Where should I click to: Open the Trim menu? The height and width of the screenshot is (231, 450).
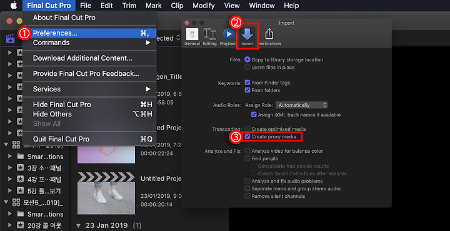click(x=129, y=6)
